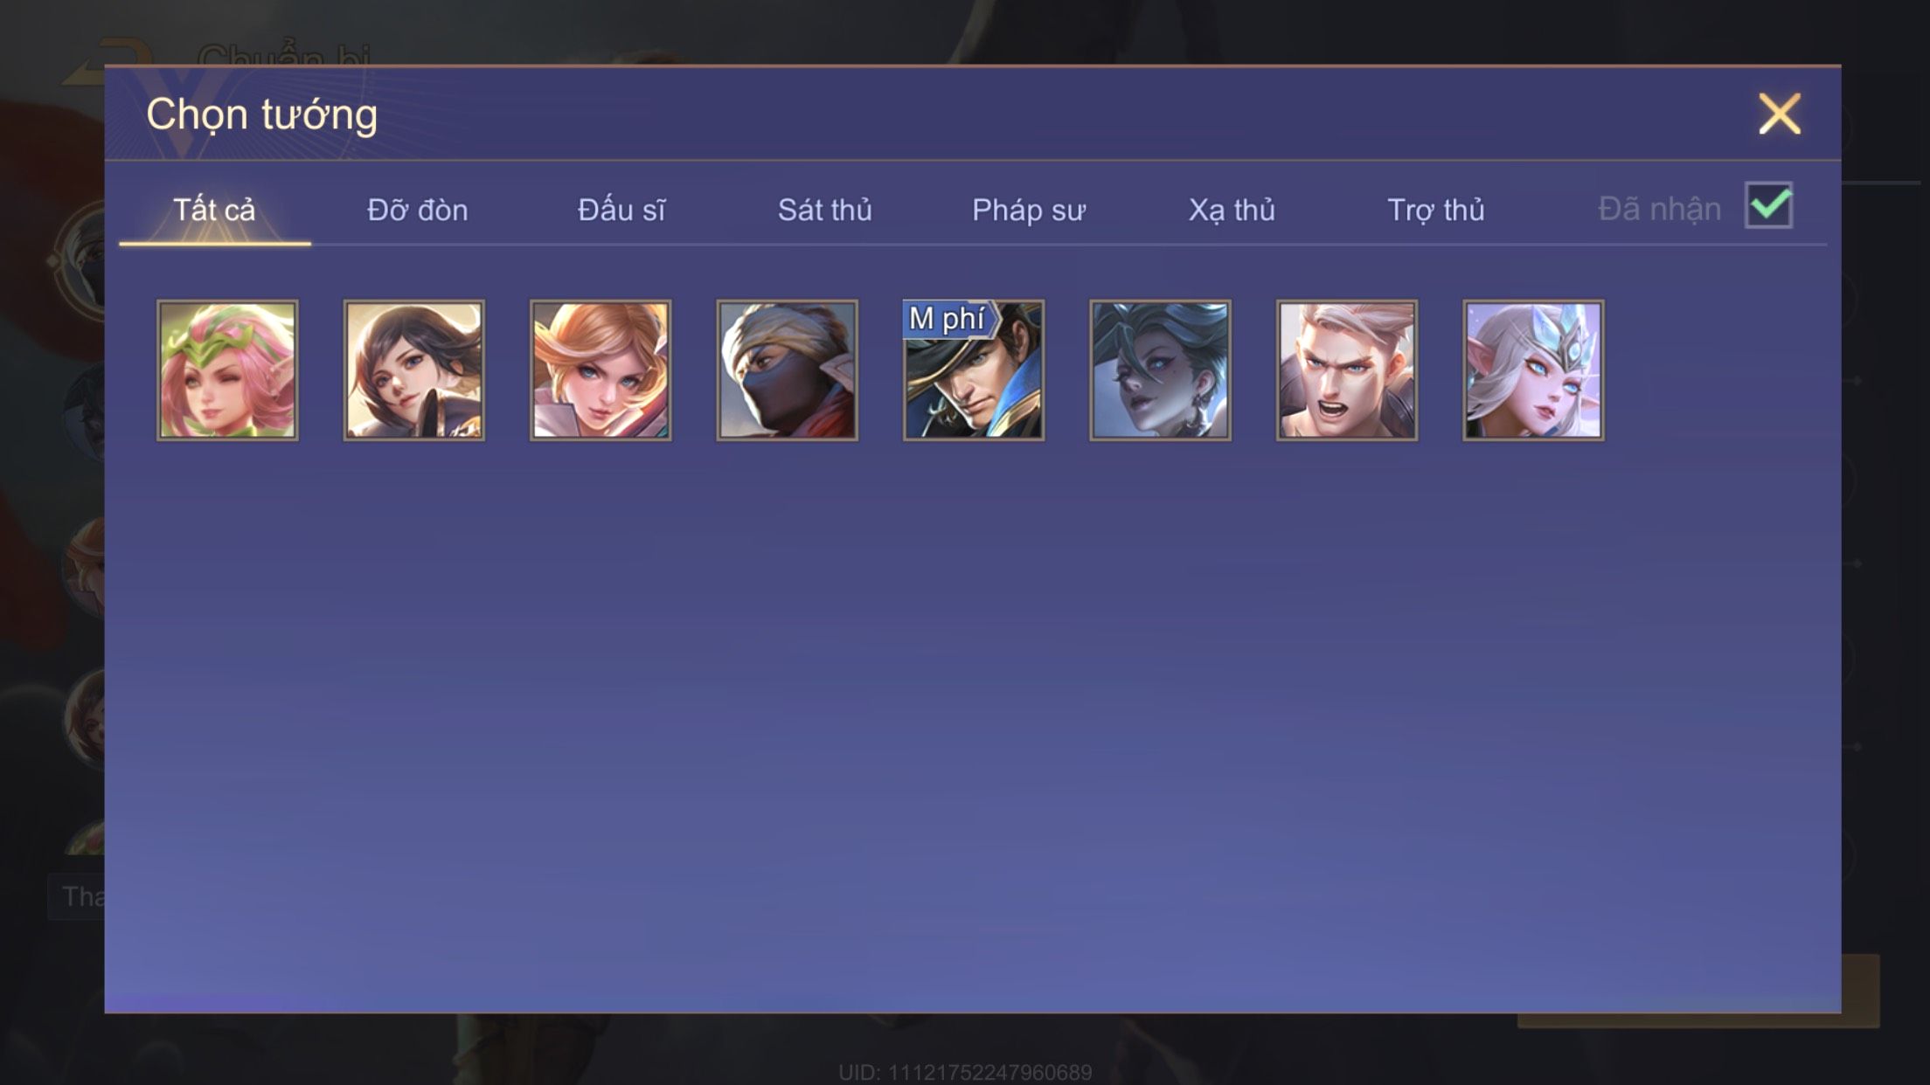Select the elf hero with crystal crown
Viewport: 1930px width, 1085px height.
(x=1533, y=370)
